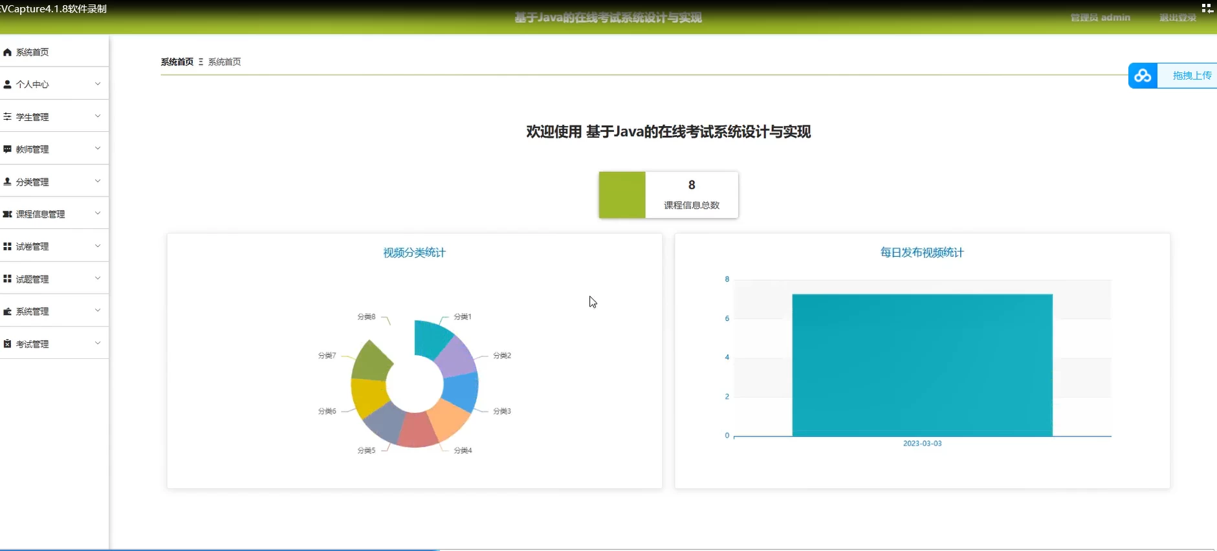Expand the 个人中心 chevron arrow
Screen dimensions: 1217x551
(x=98, y=84)
